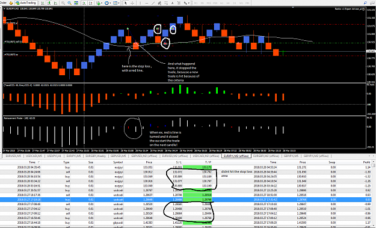The width and height of the screenshot is (376, 228).
Task: Select the horizontal line drawing tool
Action: pyautogui.click(x=147, y=3)
